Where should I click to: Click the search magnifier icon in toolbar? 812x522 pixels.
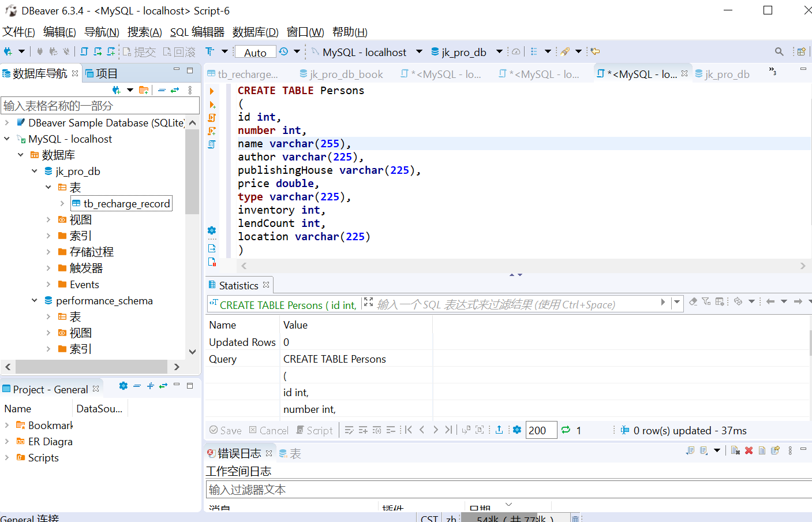coord(779,51)
